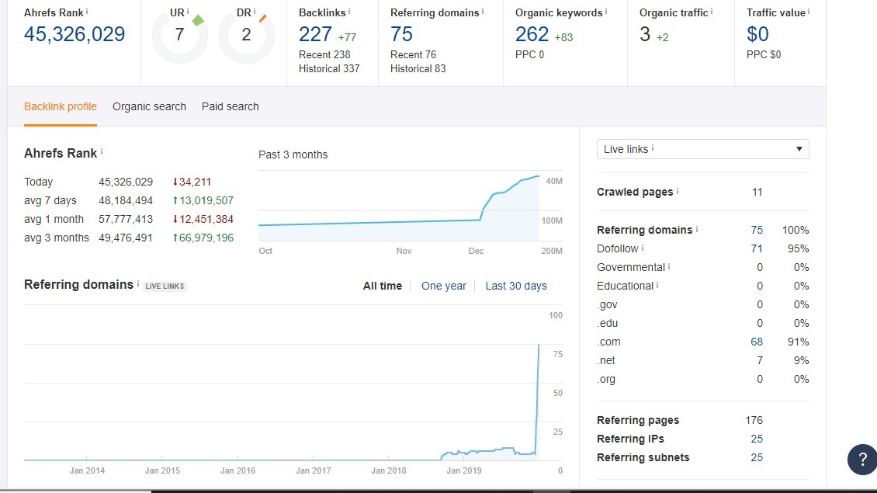This screenshot has width=877, height=493.
Task: Click Historical 337 backlinks text
Action: pos(329,69)
